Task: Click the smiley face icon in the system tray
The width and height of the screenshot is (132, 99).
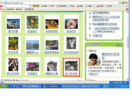Action: 107,86
